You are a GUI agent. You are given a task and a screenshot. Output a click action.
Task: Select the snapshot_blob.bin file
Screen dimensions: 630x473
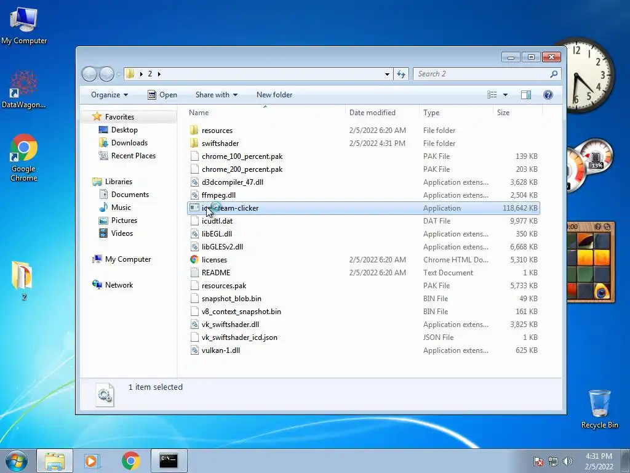[x=364, y=299]
